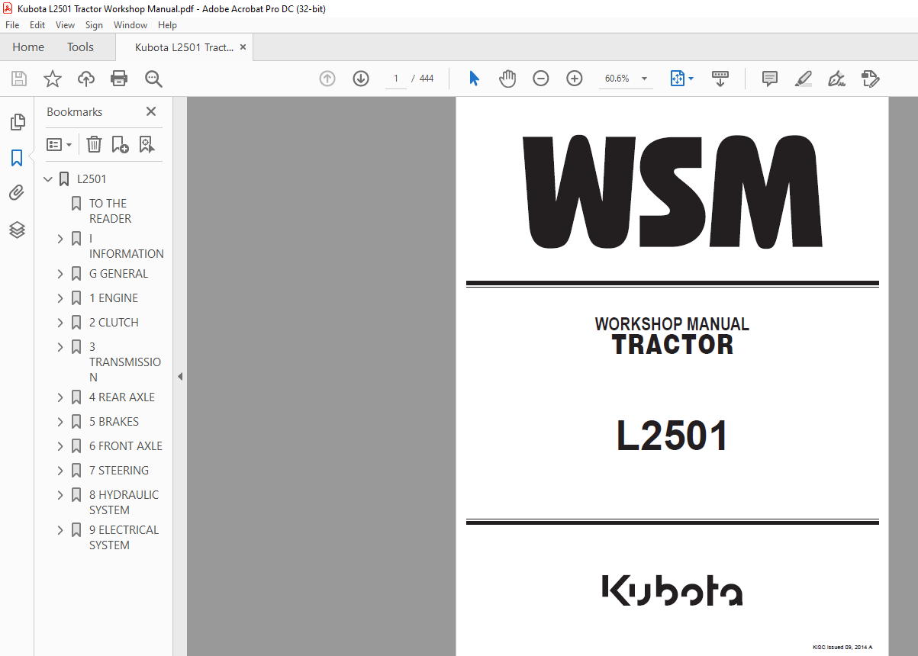This screenshot has height=656, width=918.
Task: Switch to the Home tab
Action: coord(28,47)
